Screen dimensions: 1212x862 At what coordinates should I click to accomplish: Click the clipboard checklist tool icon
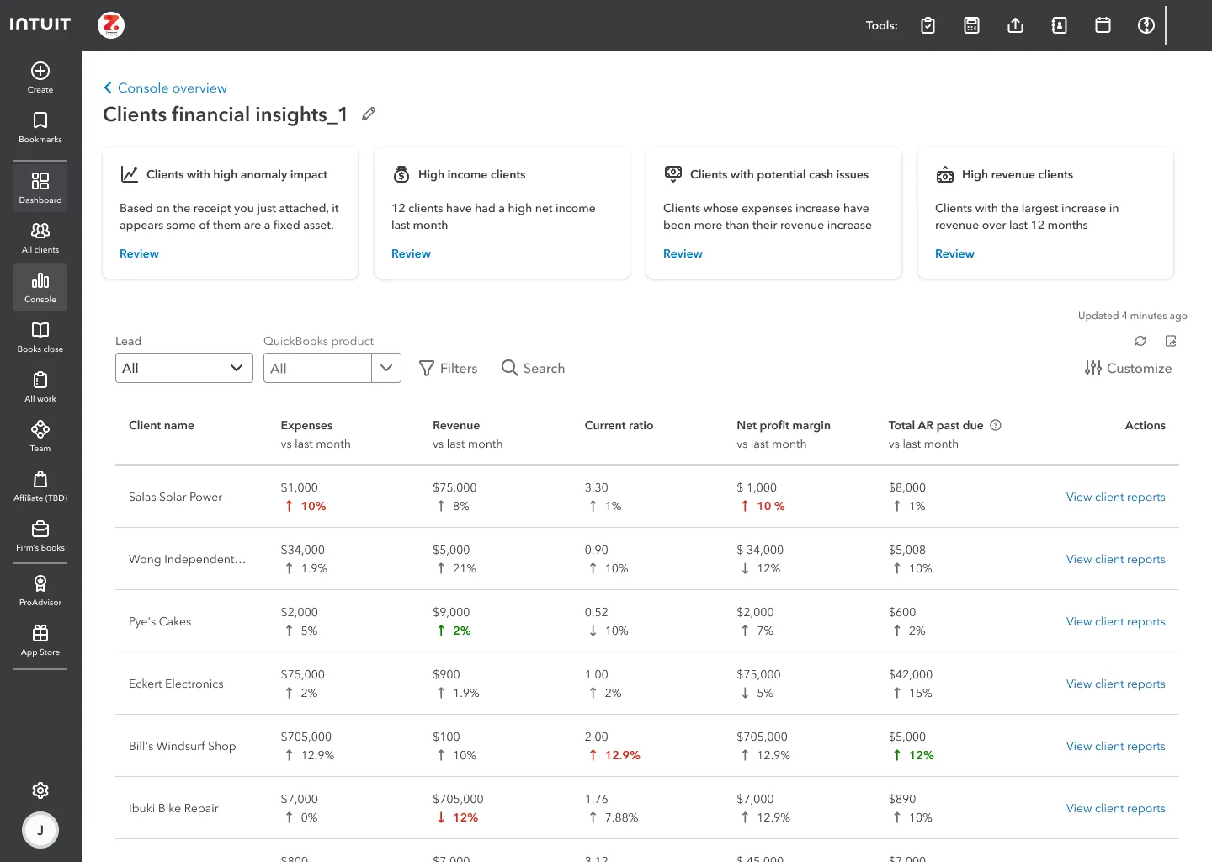tap(928, 25)
